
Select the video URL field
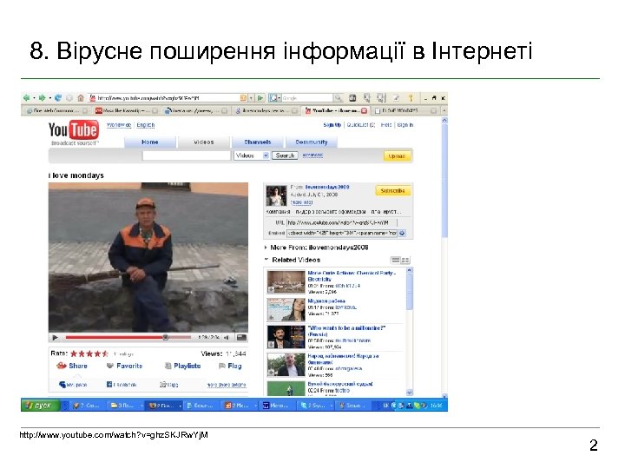342,222
